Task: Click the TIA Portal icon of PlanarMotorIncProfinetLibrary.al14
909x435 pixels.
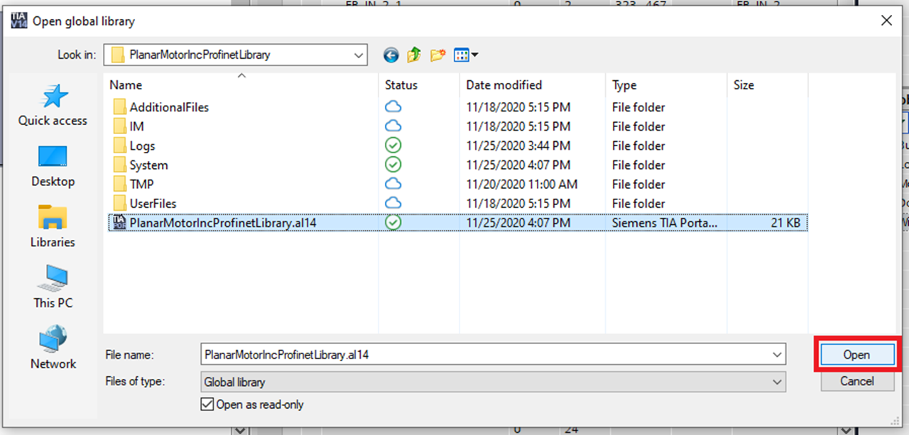Action: click(x=118, y=222)
